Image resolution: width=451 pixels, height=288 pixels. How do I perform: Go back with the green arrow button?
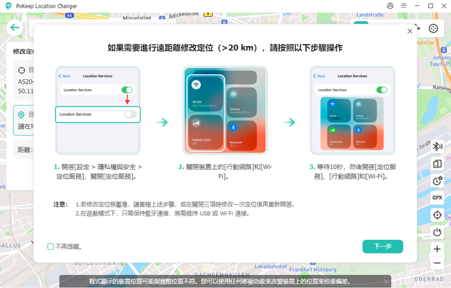(15, 27)
